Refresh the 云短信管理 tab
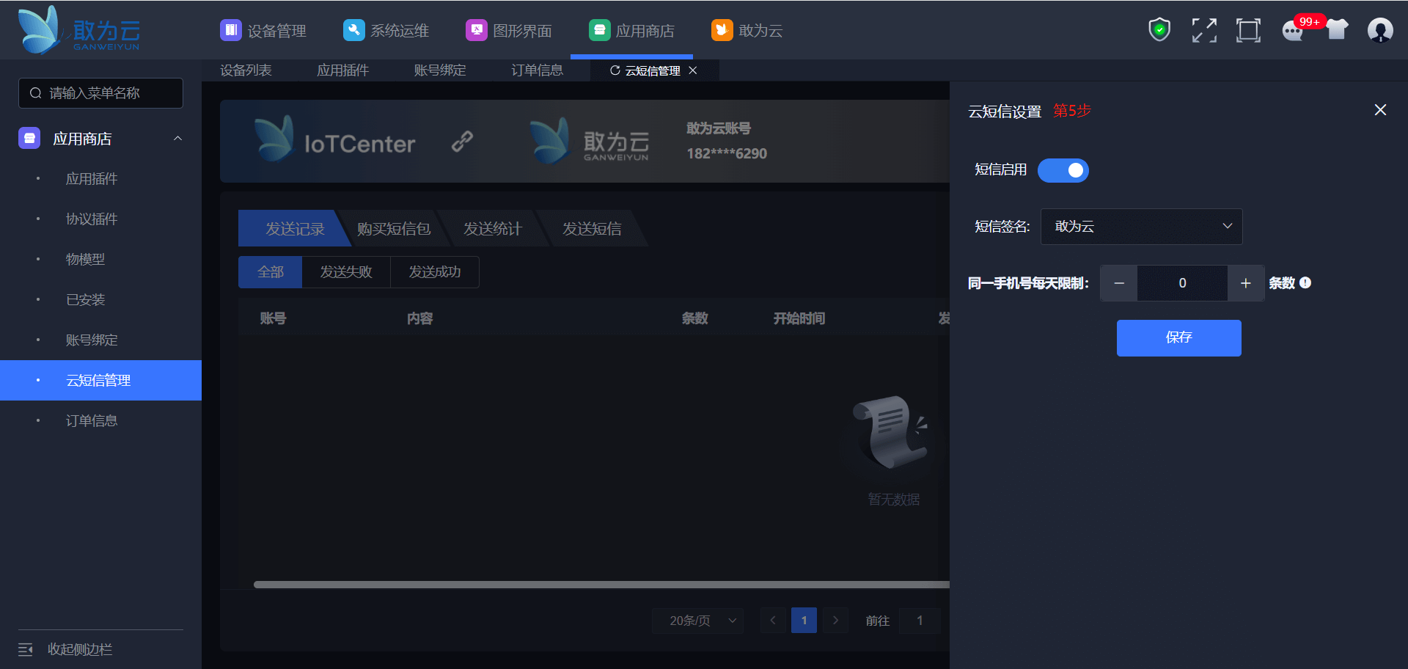Screen dimensions: 1408x669 tap(615, 70)
